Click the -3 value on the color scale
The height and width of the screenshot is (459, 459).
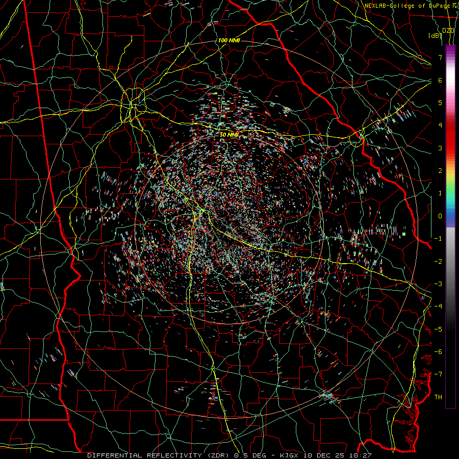[438, 284]
